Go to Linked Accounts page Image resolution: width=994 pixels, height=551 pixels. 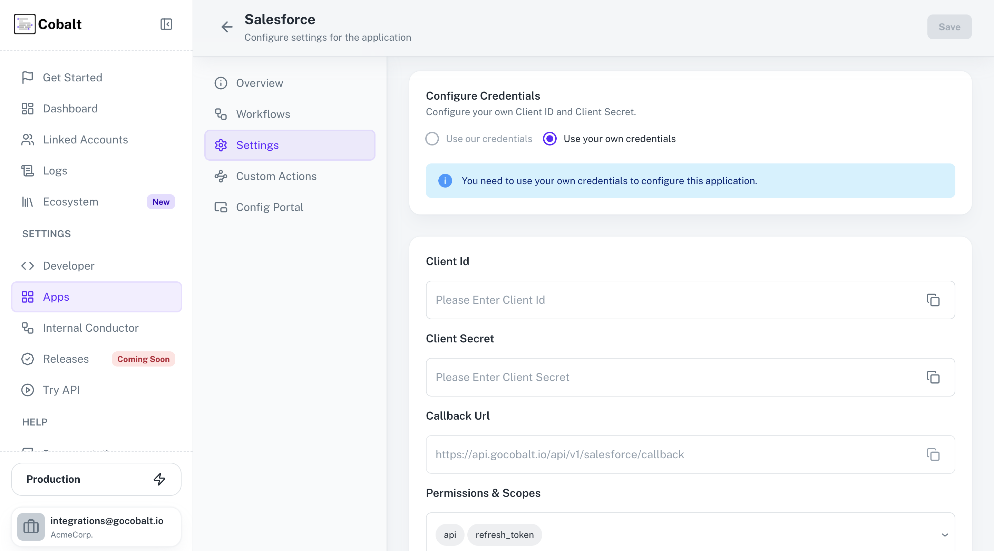(x=85, y=140)
